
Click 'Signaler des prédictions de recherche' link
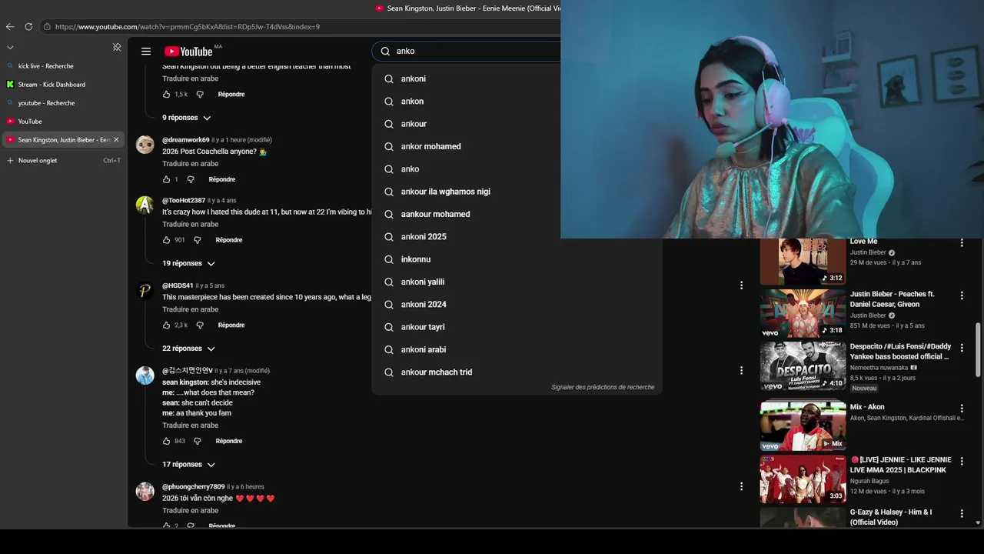click(x=603, y=387)
